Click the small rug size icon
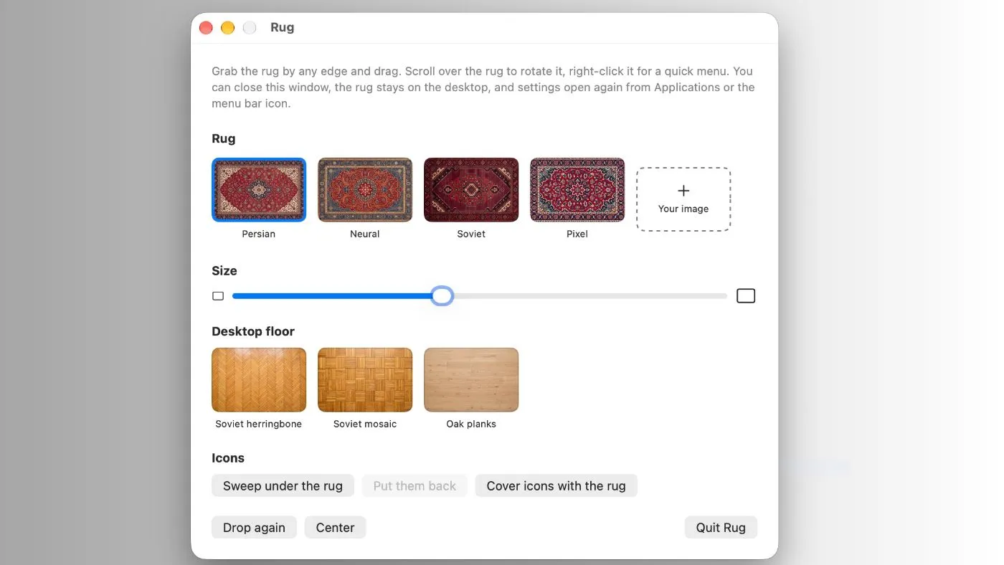 (x=218, y=296)
